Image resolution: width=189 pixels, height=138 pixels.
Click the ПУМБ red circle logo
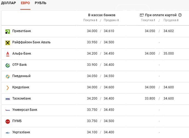[x=8, y=122]
